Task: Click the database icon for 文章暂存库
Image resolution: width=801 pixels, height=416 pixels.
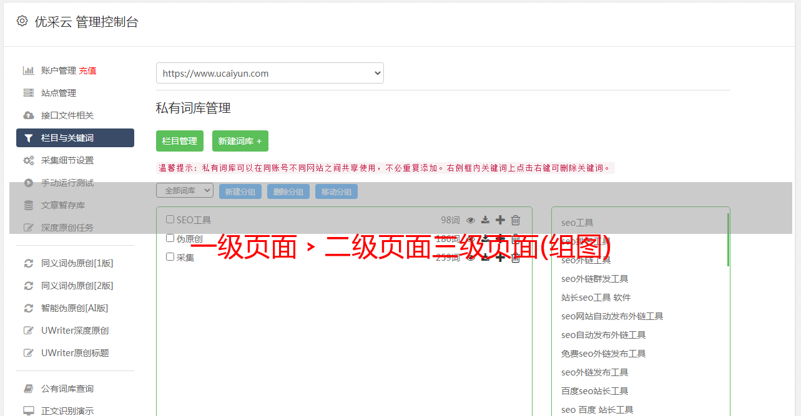Action: pyautogui.click(x=29, y=205)
